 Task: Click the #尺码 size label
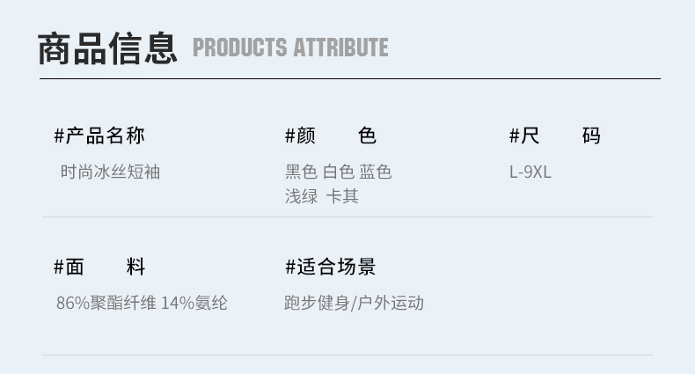click(554, 136)
